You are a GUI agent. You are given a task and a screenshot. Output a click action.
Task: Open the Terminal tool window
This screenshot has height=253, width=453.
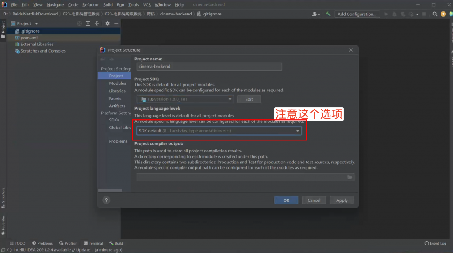click(x=93, y=243)
